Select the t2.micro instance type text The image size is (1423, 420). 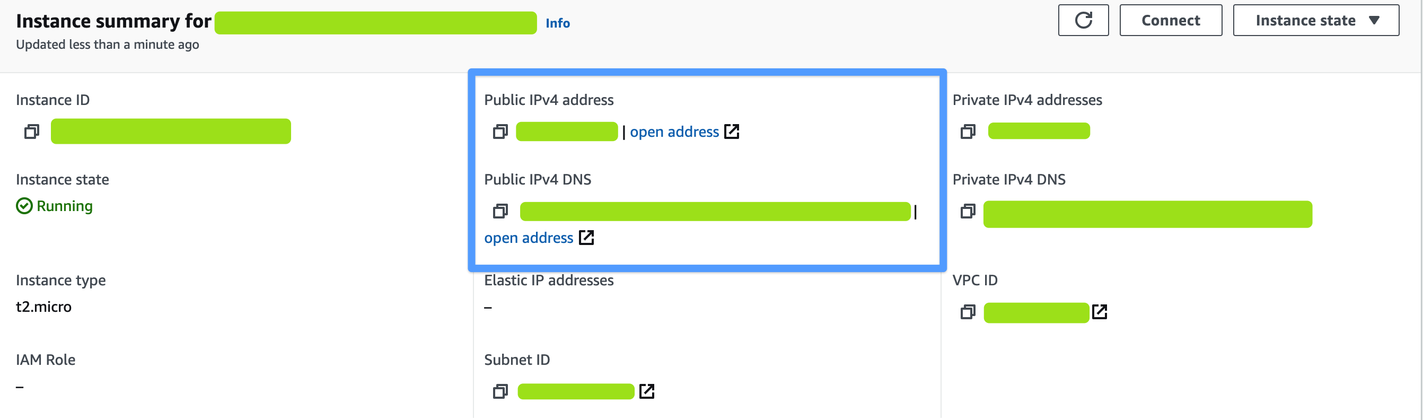[x=43, y=307]
